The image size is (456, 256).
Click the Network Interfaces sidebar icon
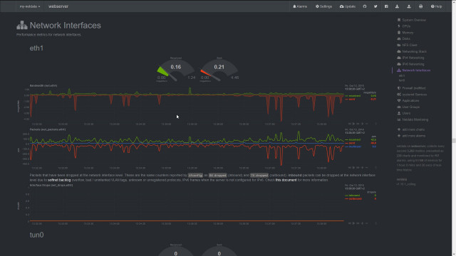(399, 70)
